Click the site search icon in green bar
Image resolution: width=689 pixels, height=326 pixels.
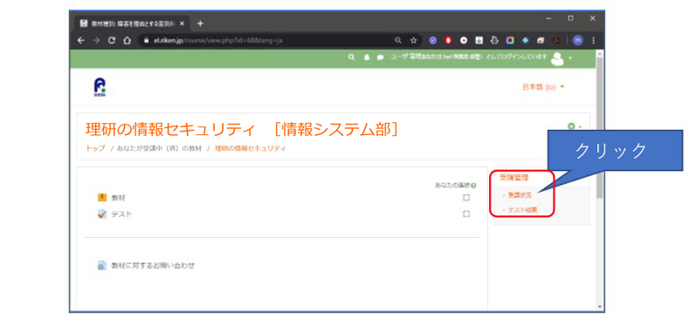pyautogui.click(x=352, y=58)
